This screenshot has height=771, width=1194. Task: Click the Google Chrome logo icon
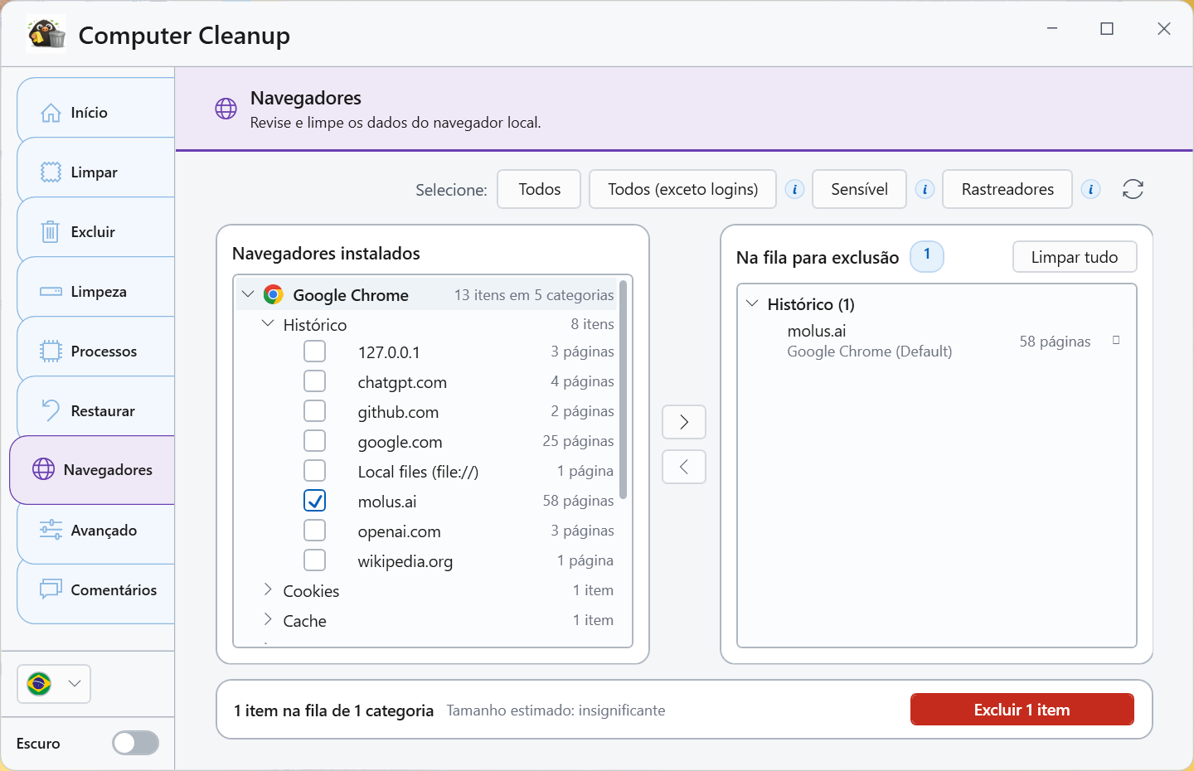click(x=273, y=294)
